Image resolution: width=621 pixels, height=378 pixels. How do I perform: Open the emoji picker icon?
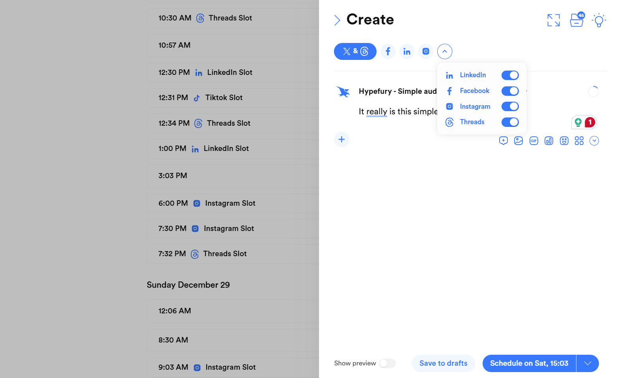(x=564, y=141)
